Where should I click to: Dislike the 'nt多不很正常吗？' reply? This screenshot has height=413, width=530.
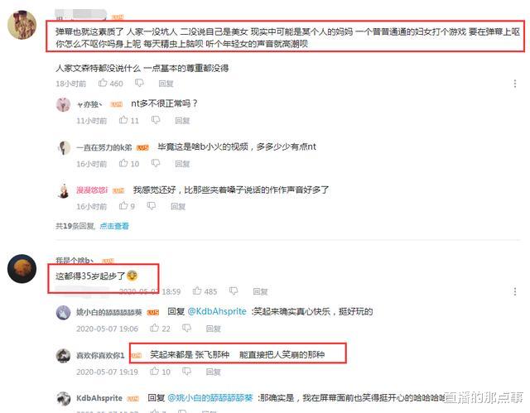pos(156,120)
